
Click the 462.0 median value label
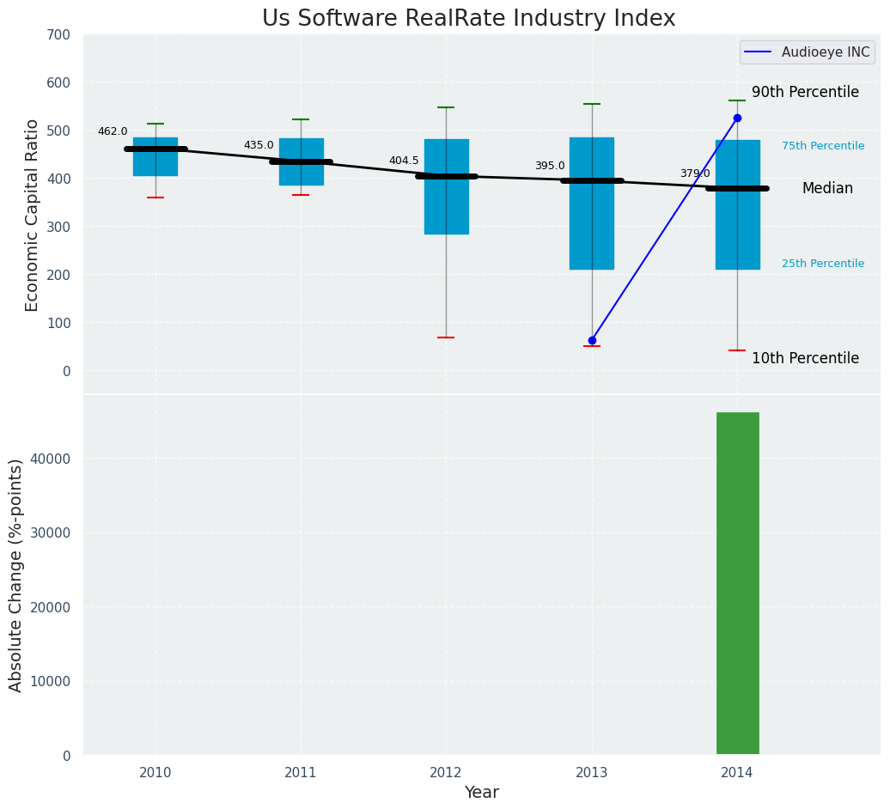tap(113, 131)
